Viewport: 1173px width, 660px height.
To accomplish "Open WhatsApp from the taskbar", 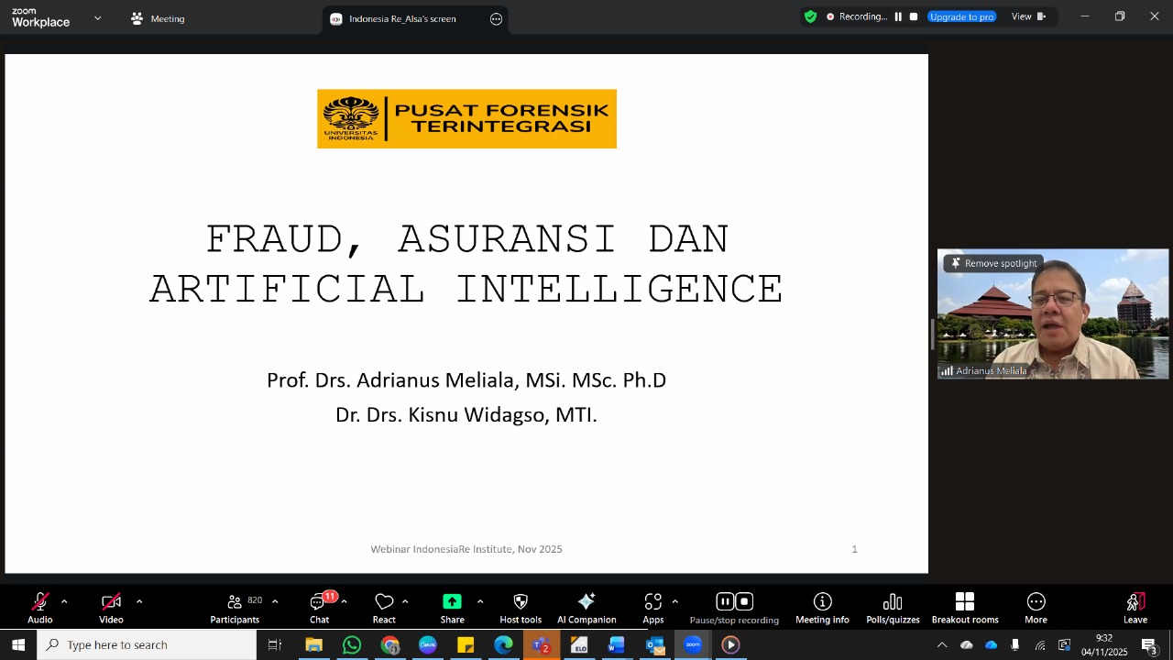I will point(352,645).
